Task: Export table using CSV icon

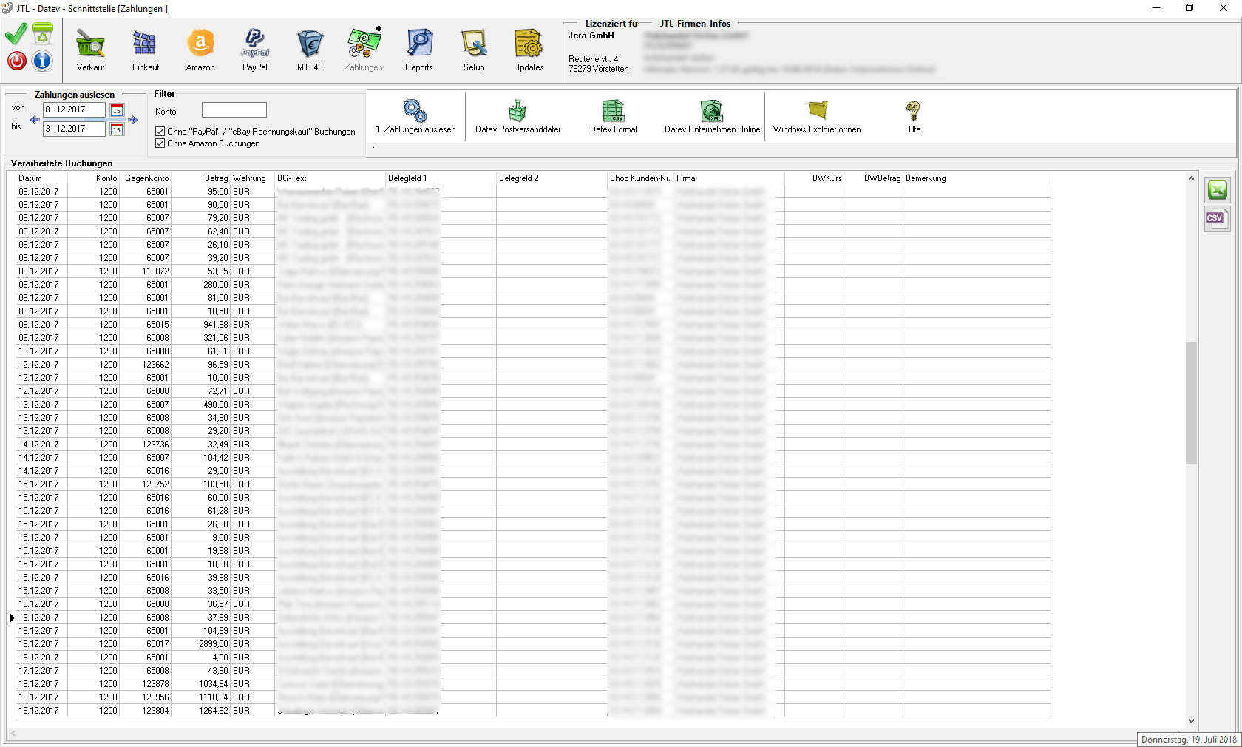Action: tap(1217, 219)
